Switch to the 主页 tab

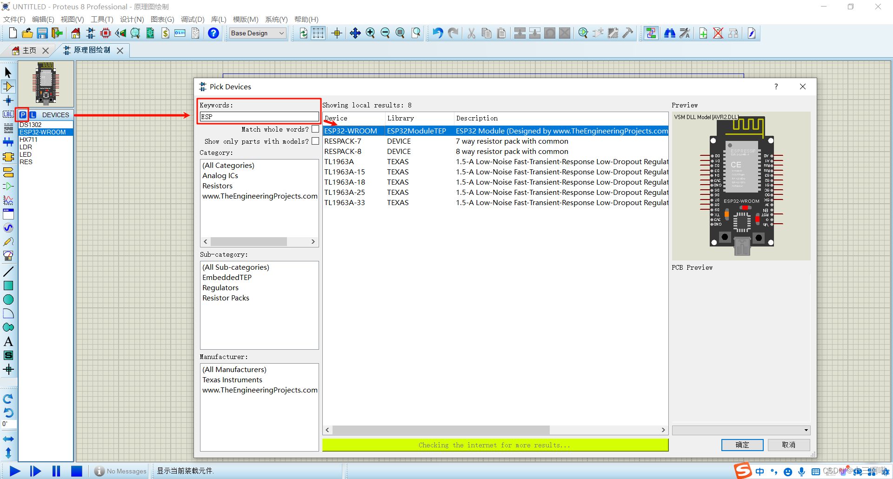point(29,50)
